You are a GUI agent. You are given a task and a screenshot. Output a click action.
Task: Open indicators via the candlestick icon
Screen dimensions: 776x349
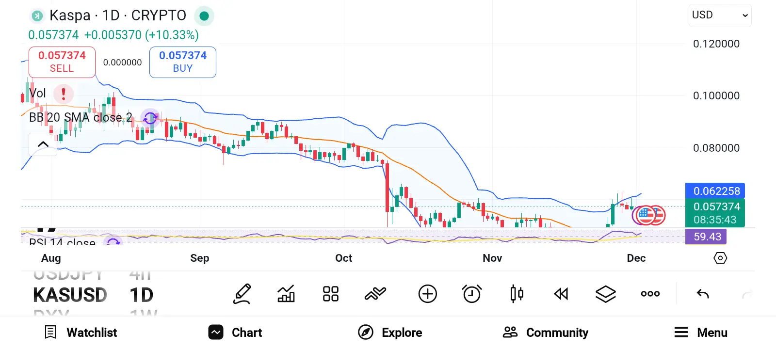tap(516, 293)
